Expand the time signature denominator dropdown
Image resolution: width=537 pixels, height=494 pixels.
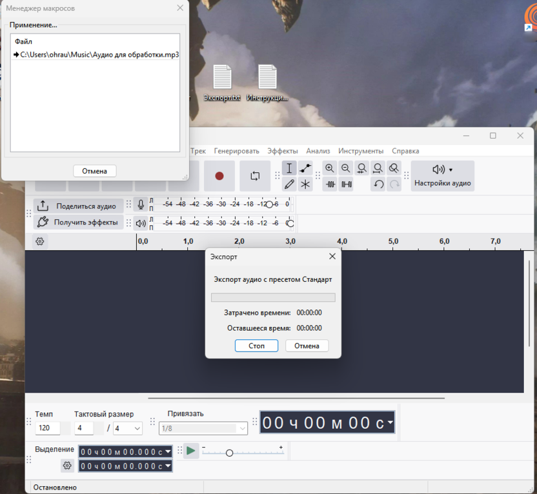pos(128,428)
